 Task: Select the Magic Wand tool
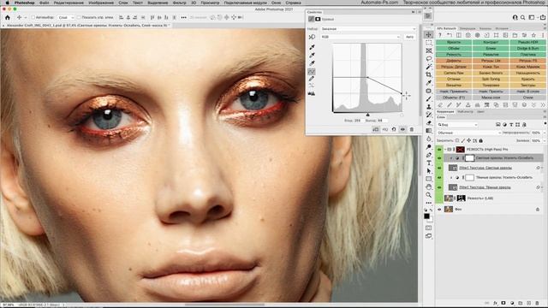pyautogui.click(x=428, y=67)
